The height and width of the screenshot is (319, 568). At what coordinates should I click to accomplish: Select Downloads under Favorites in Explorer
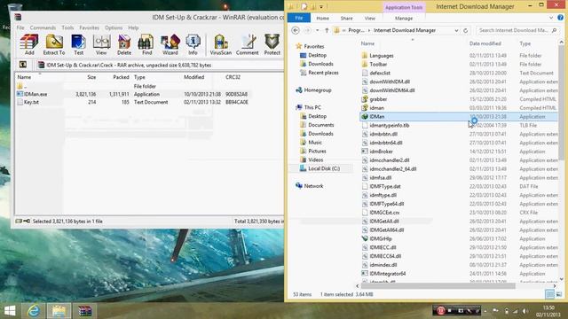click(x=320, y=64)
